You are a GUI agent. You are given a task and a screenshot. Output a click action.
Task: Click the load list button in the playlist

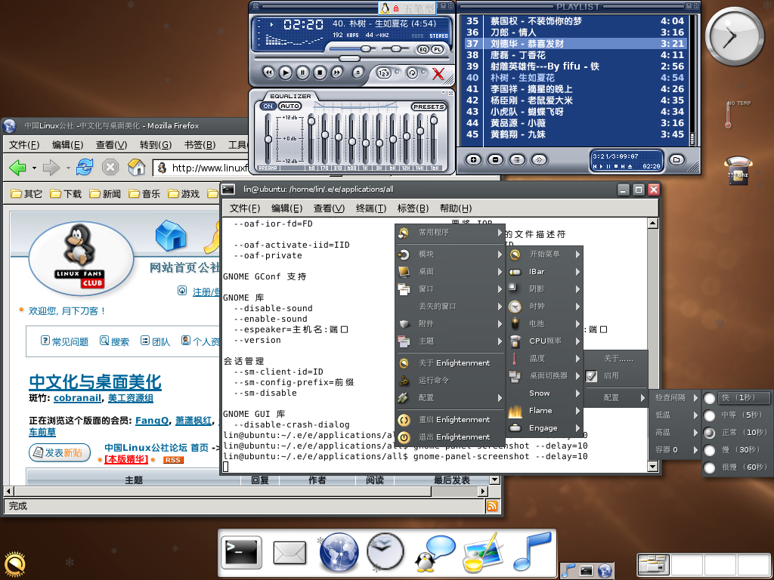(676, 160)
